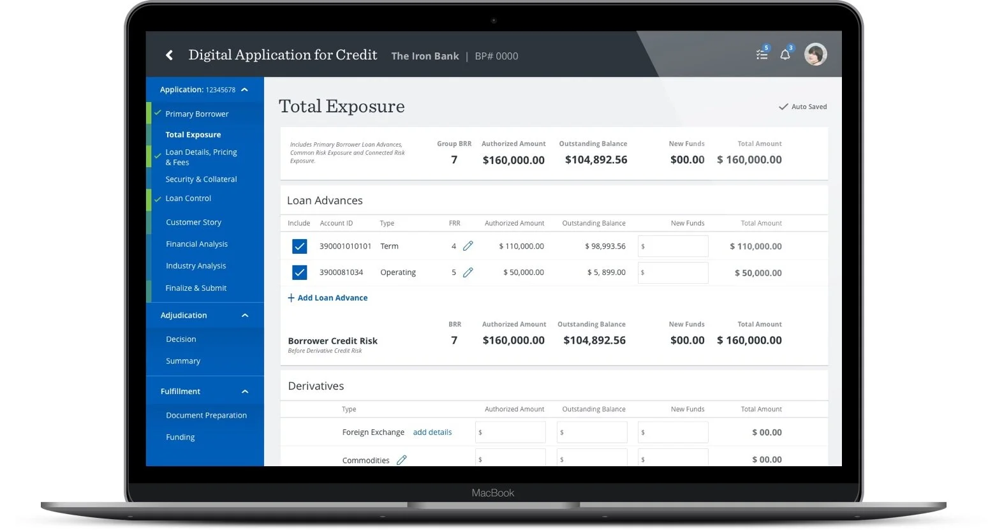Collapse the Fulfillment section

click(245, 392)
